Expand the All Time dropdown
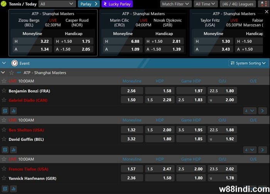This screenshot has width=270, height=194. point(206,4)
